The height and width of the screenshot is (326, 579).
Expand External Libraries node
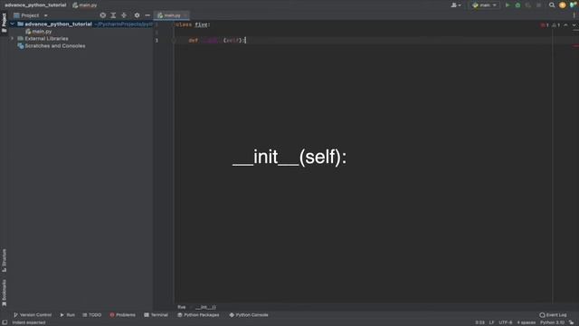coord(12,38)
